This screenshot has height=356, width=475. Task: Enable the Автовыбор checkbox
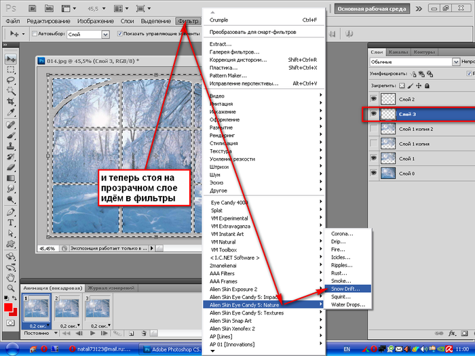(34, 34)
